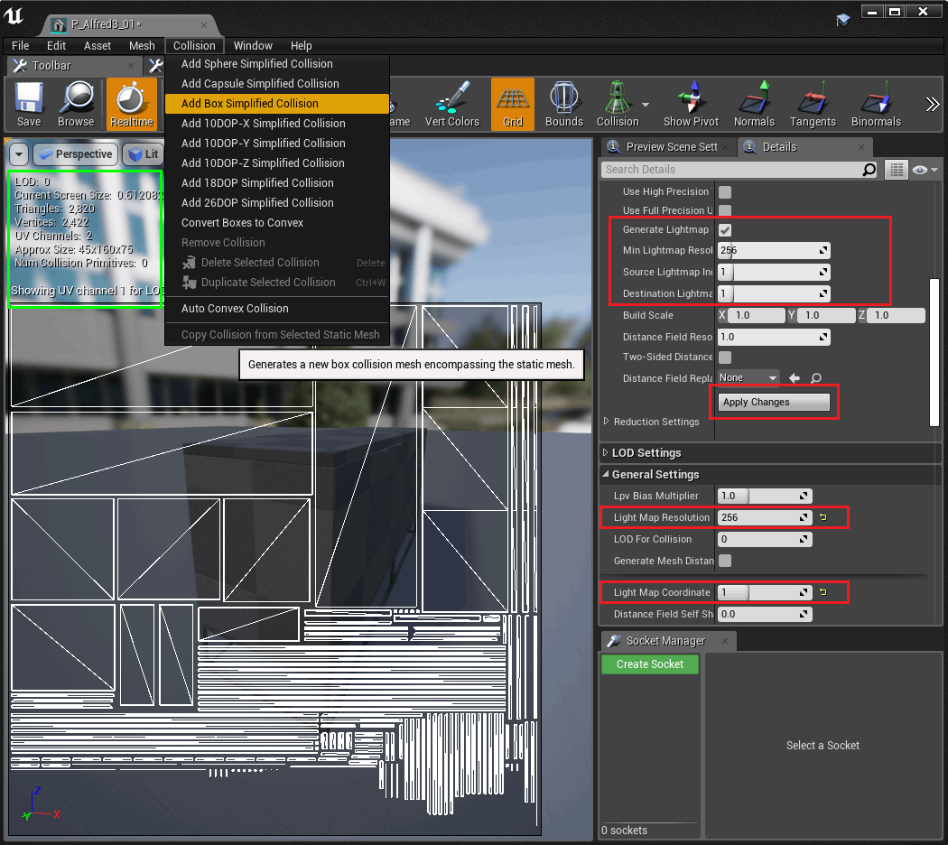Toggle Vert Colors display
This screenshot has width=948, height=845.
[451, 104]
